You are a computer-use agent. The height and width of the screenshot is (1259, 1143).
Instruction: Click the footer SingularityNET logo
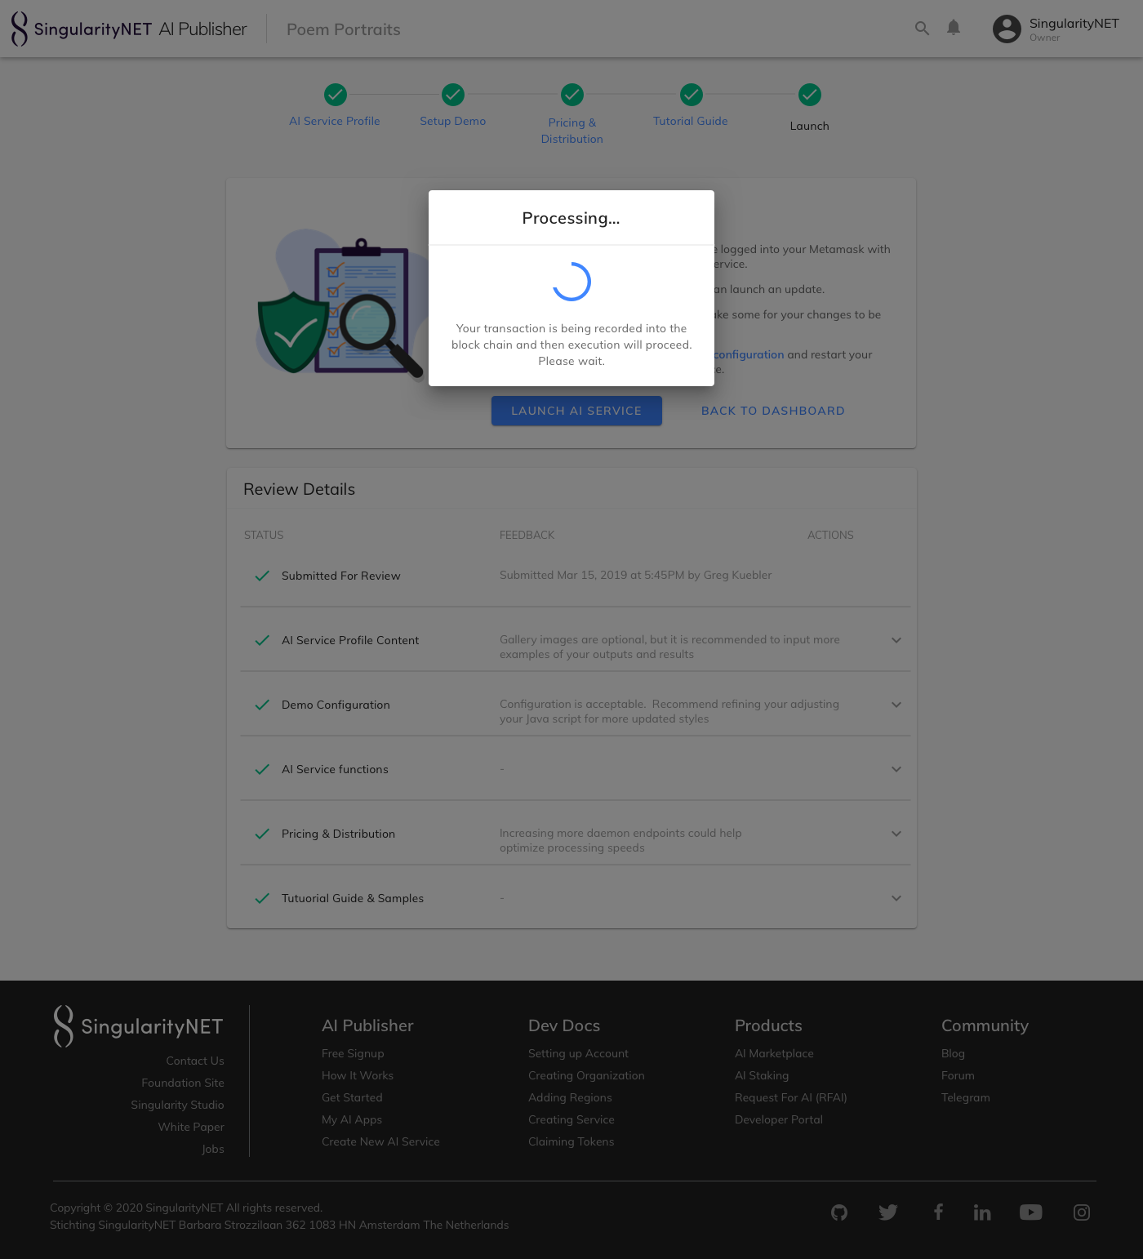(138, 1026)
